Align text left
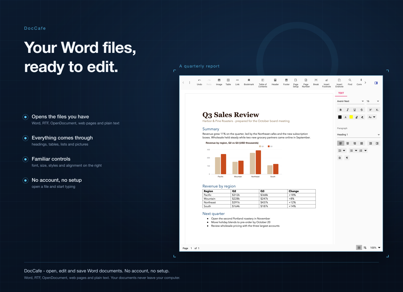The image size is (403, 292). coord(341,143)
